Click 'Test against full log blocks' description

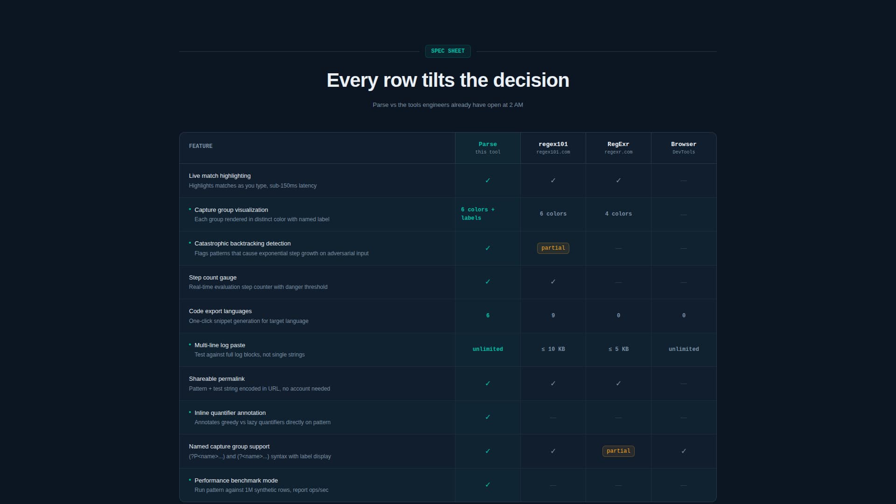point(250,355)
